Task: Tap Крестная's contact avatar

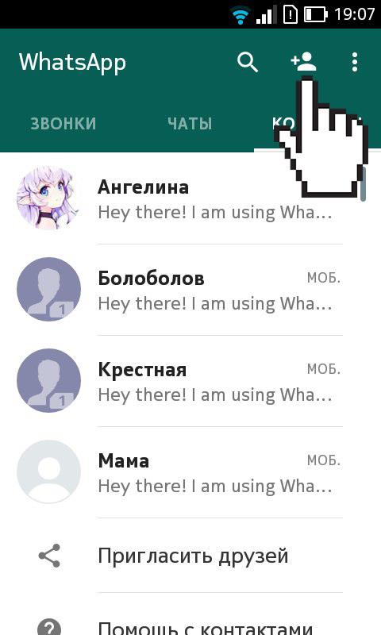Action: coord(48,380)
